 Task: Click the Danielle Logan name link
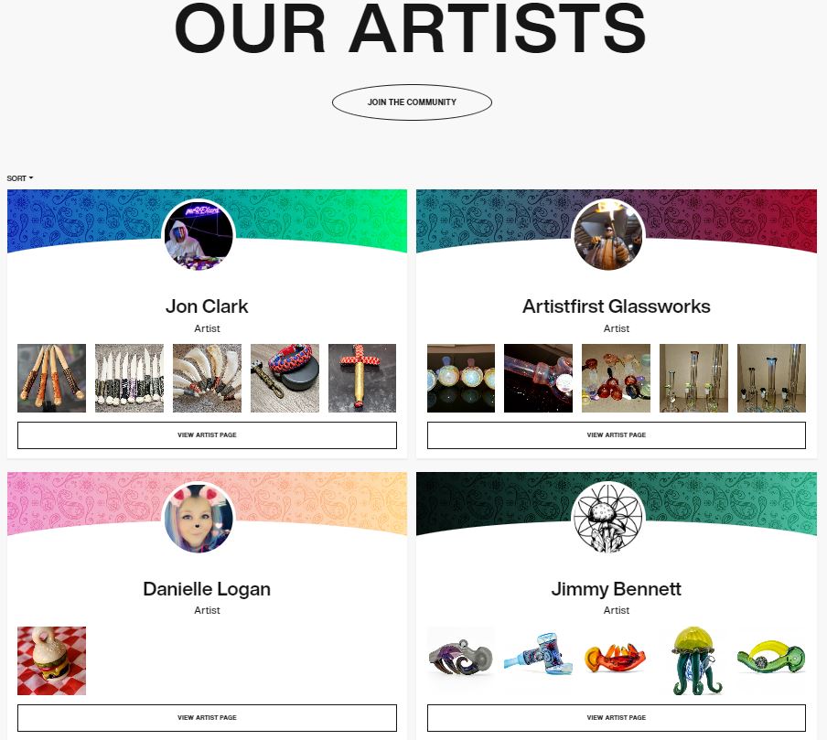click(207, 589)
